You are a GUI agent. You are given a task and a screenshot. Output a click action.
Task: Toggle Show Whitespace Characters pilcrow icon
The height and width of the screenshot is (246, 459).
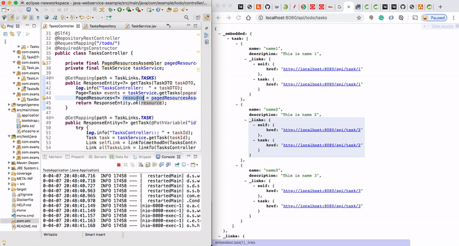point(38,18)
